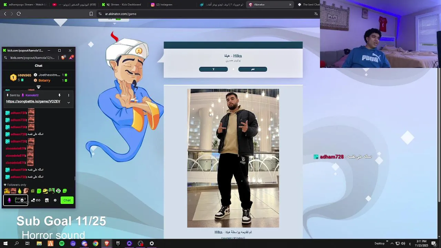441x248 pixels.
Task: Open site settings icon beside ar.akinator.com
Action: point(100,14)
